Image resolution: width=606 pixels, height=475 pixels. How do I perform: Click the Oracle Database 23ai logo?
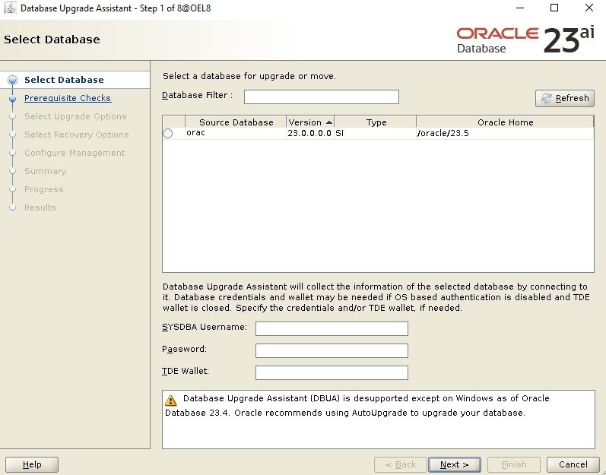(525, 40)
